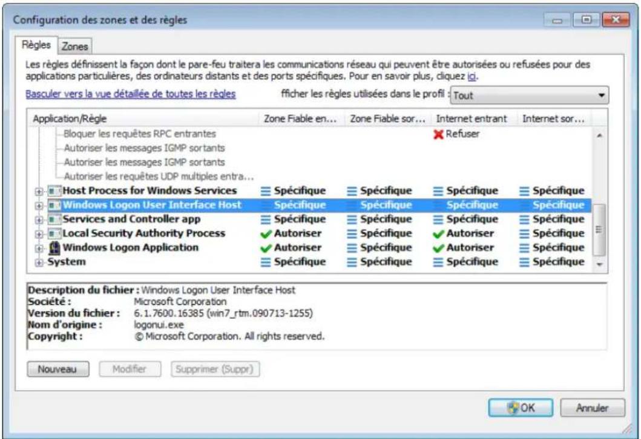Screen dimensions: 641x439
Task: Click logonui.exe origin name value
Action: (x=159, y=325)
